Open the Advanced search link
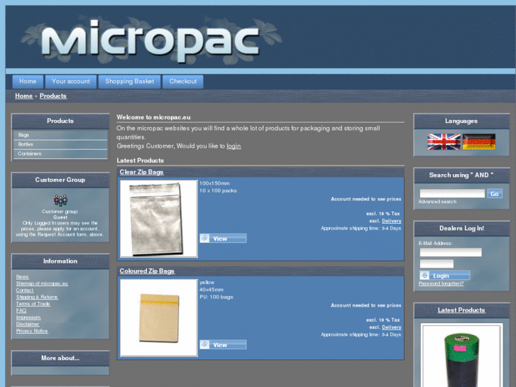 pos(437,202)
